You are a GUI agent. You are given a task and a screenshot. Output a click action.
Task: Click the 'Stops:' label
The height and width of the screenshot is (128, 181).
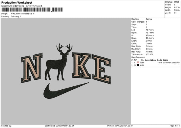point(134,24)
